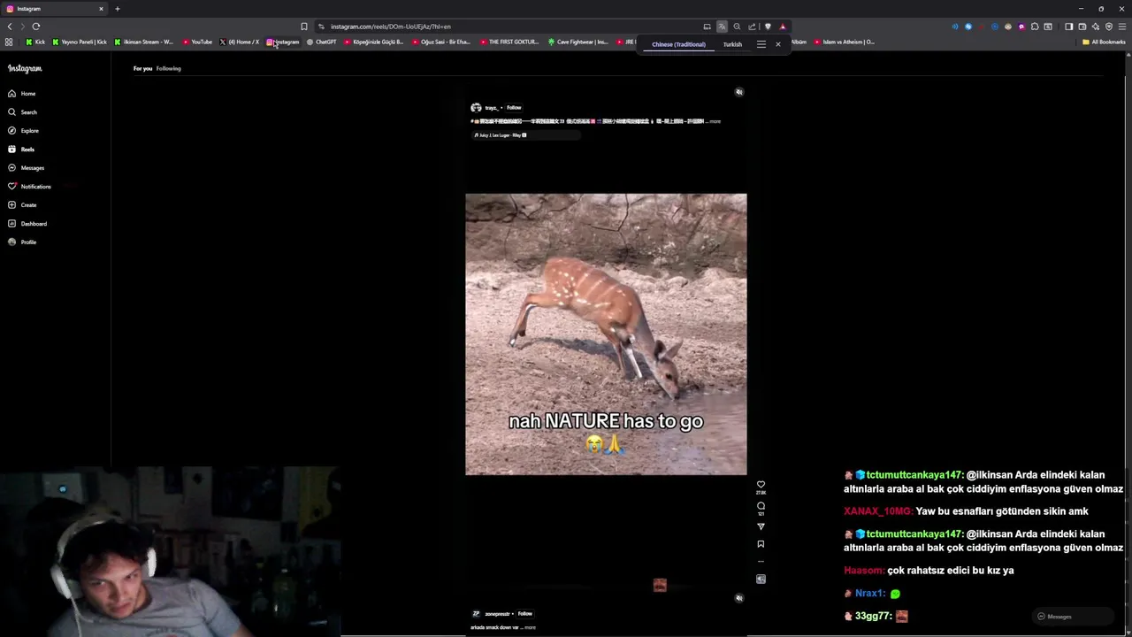Open Profile from the sidebar
The width and height of the screenshot is (1132, 637).
click(22, 242)
